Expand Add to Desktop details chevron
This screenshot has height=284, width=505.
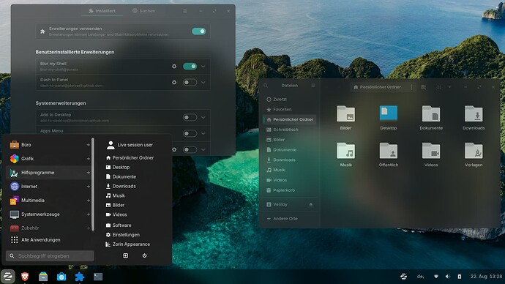click(x=203, y=118)
